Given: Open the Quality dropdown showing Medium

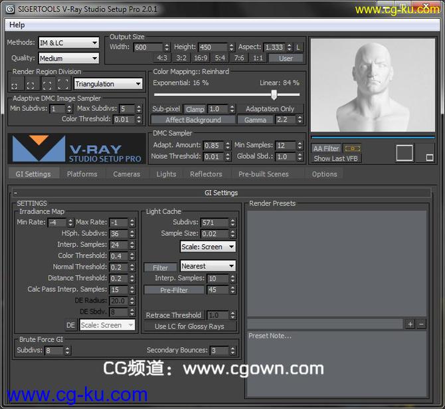Looking at the screenshot, I should 68,59.
